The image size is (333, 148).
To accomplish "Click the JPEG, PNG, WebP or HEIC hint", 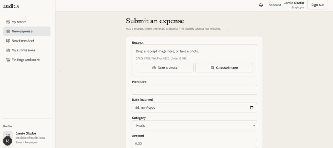I will [161, 58].
